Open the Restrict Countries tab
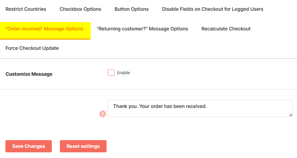Screen dimensions: 297x158 point(26,9)
